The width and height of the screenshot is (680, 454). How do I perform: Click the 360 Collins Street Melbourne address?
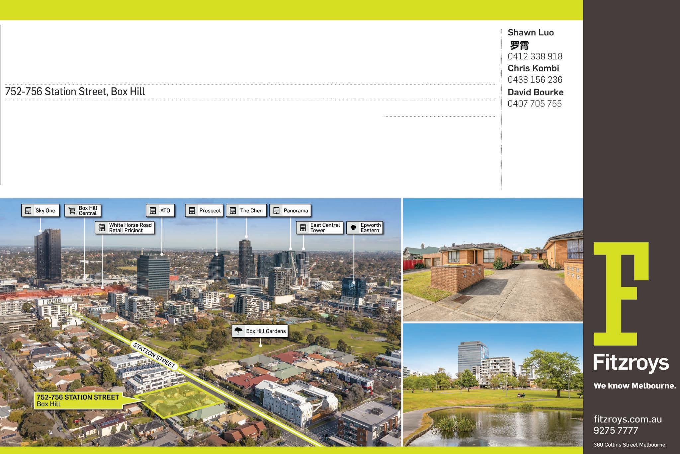point(629,445)
